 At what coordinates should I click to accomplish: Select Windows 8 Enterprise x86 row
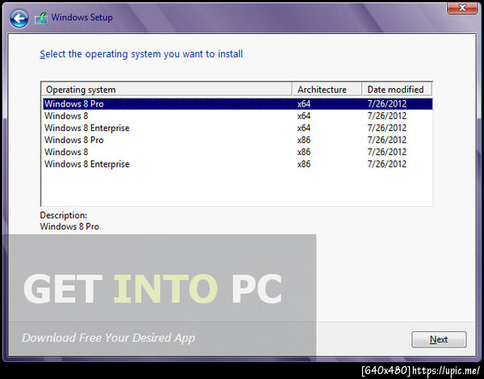[238, 164]
